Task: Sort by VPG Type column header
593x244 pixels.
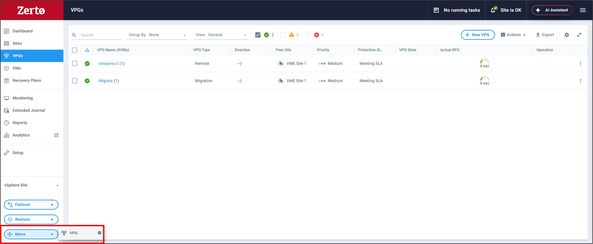Action: 202,50
